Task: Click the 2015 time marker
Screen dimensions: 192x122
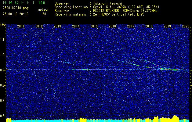Action: [94, 26]
